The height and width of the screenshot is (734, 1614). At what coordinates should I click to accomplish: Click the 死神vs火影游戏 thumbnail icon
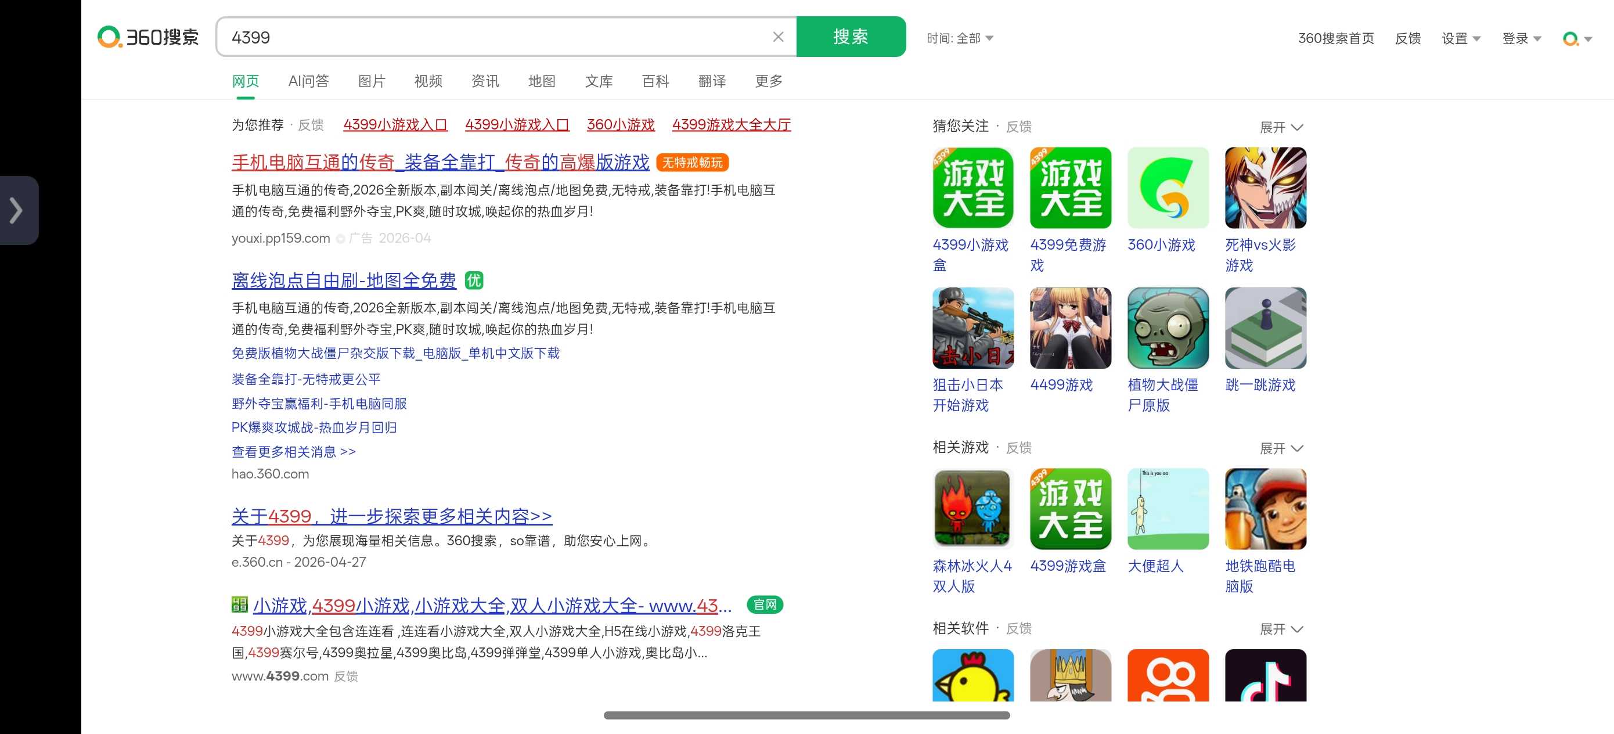pyautogui.click(x=1265, y=188)
